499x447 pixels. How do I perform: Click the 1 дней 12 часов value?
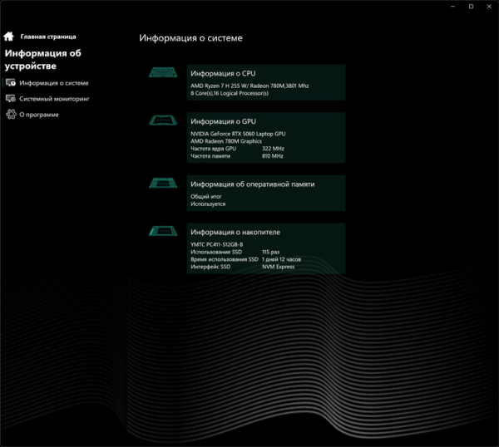pos(281,259)
